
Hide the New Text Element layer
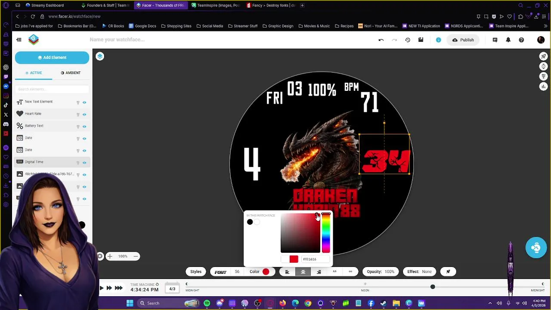(84, 102)
